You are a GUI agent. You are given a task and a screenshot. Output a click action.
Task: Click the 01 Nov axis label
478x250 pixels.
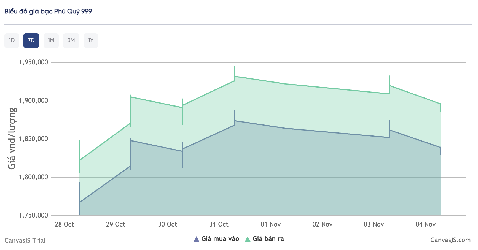[271, 224]
